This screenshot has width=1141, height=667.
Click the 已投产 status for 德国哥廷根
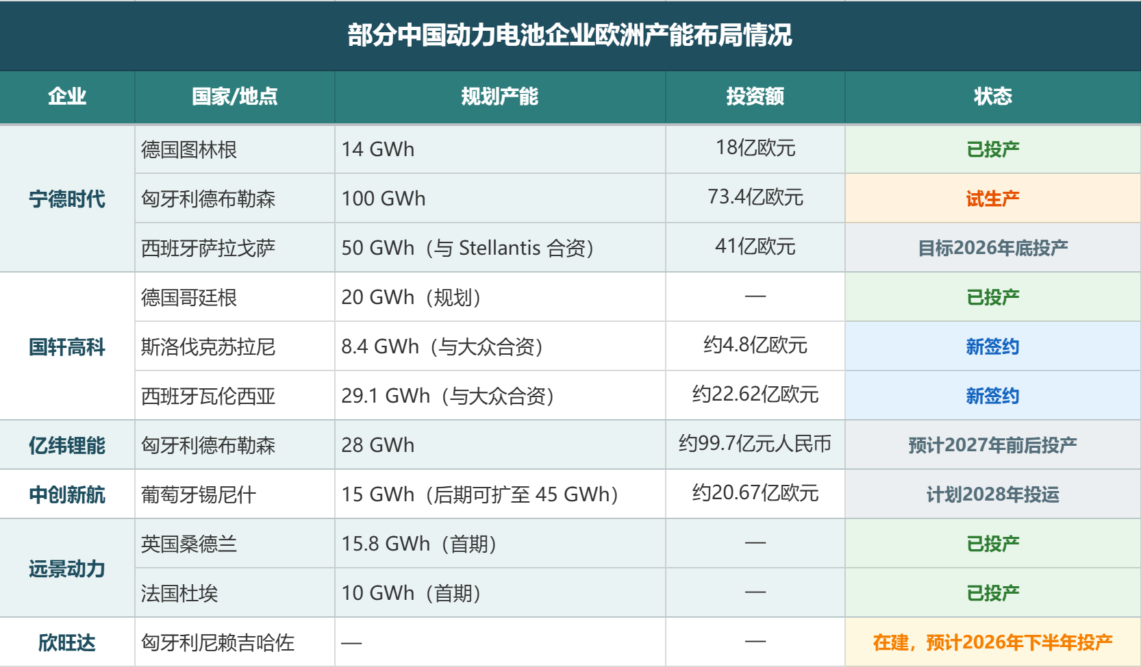pos(993,297)
